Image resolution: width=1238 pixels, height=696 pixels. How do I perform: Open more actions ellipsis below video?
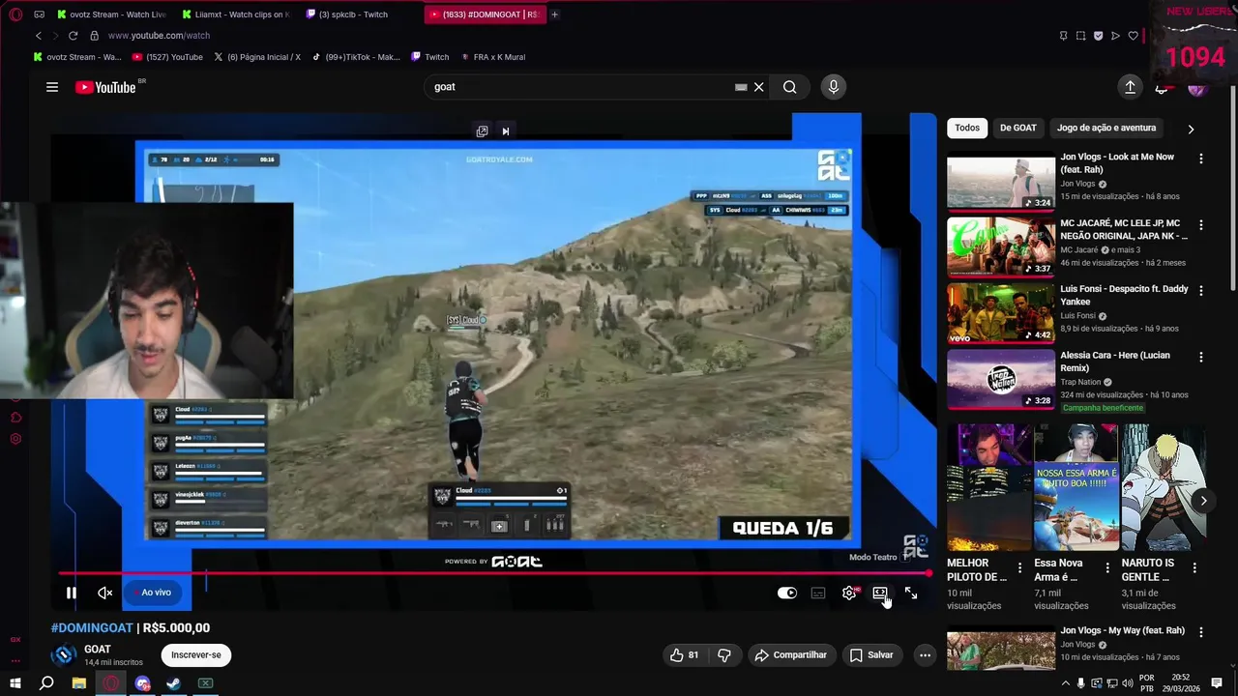click(x=925, y=654)
